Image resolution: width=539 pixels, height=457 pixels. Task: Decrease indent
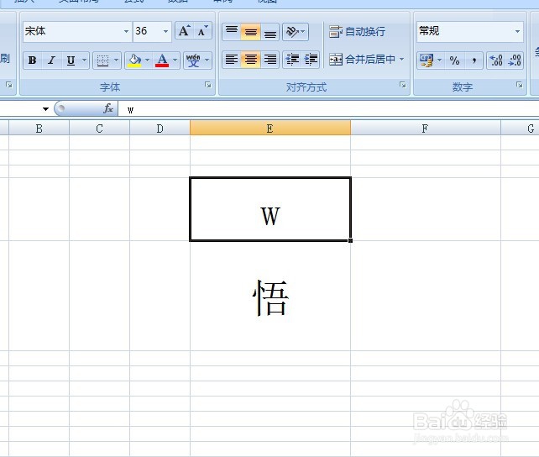292,59
